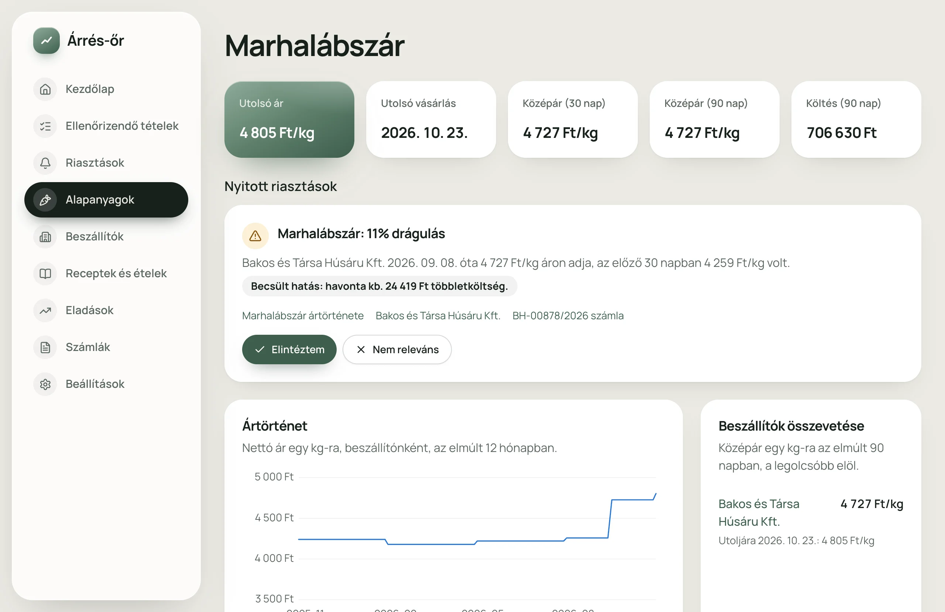Click the Elintéztem button
This screenshot has width=945, height=612.
click(289, 350)
